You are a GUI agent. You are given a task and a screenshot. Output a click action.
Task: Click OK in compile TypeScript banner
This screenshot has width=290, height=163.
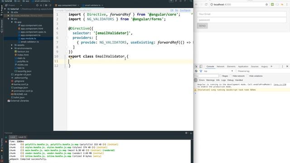tap(172, 10)
